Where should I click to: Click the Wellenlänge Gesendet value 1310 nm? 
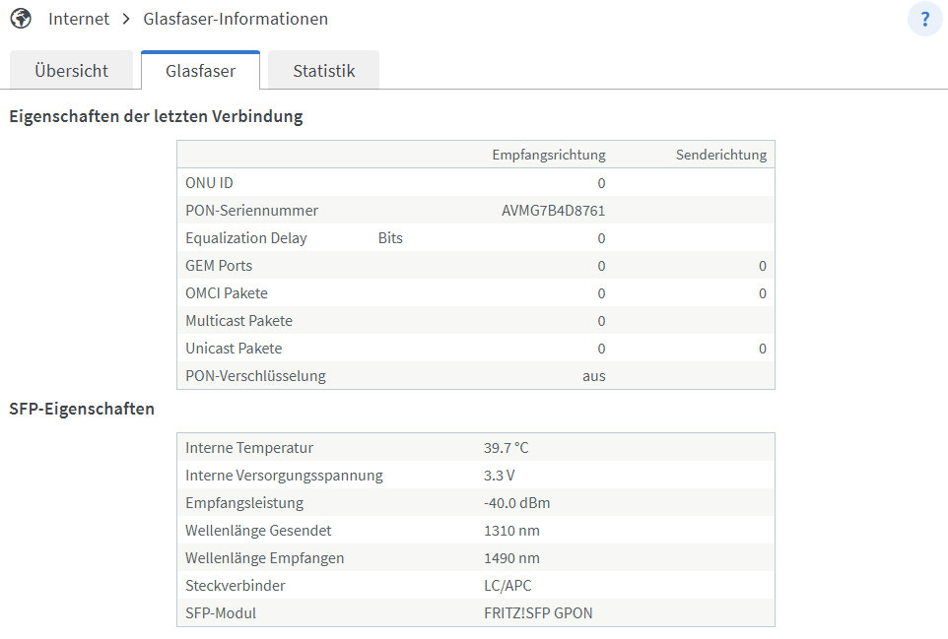(511, 531)
